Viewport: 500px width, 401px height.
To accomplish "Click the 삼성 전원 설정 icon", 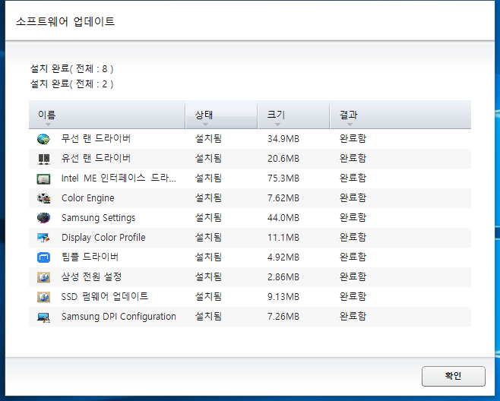I will [x=43, y=277].
